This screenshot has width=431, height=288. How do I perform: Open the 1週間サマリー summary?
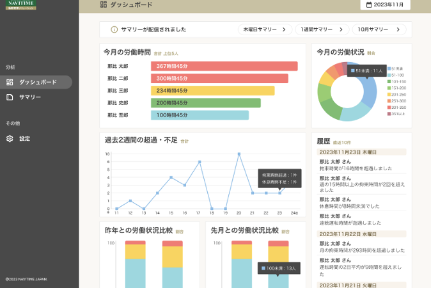click(x=322, y=29)
